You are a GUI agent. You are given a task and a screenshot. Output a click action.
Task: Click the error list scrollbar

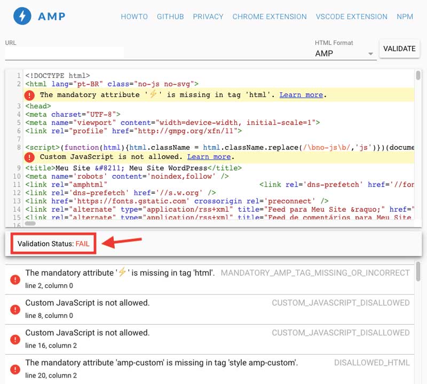418,272
